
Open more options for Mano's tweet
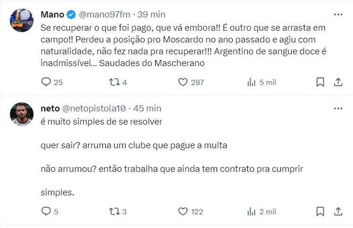pyautogui.click(x=338, y=15)
